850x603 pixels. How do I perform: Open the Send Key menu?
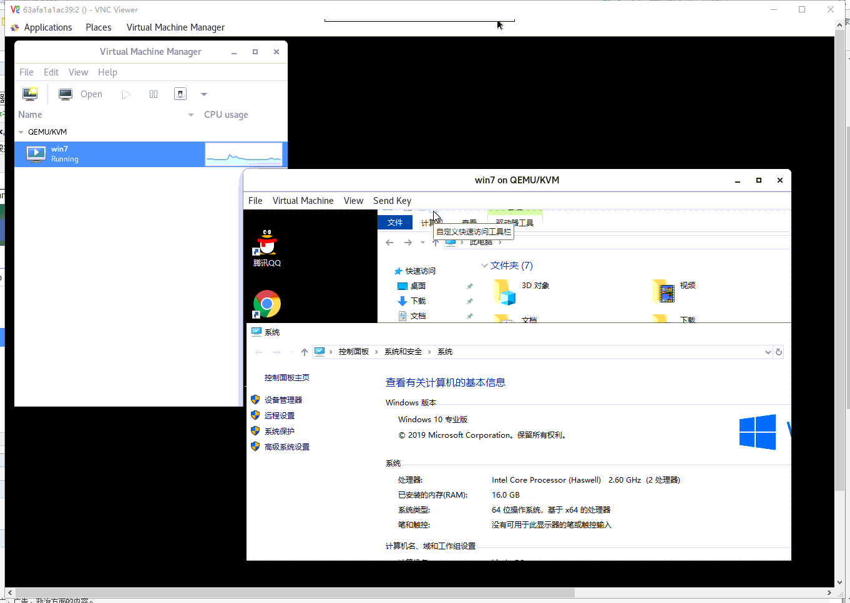[392, 201]
